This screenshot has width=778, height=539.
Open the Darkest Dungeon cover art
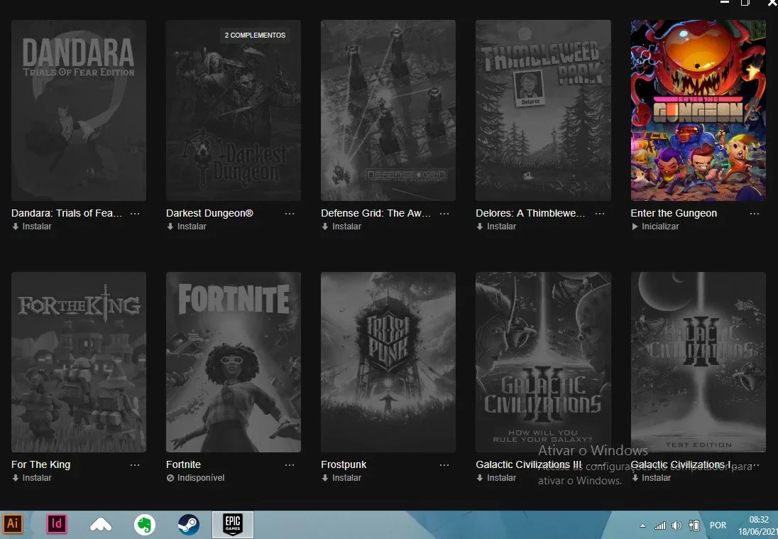pyautogui.click(x=234, y=110)
